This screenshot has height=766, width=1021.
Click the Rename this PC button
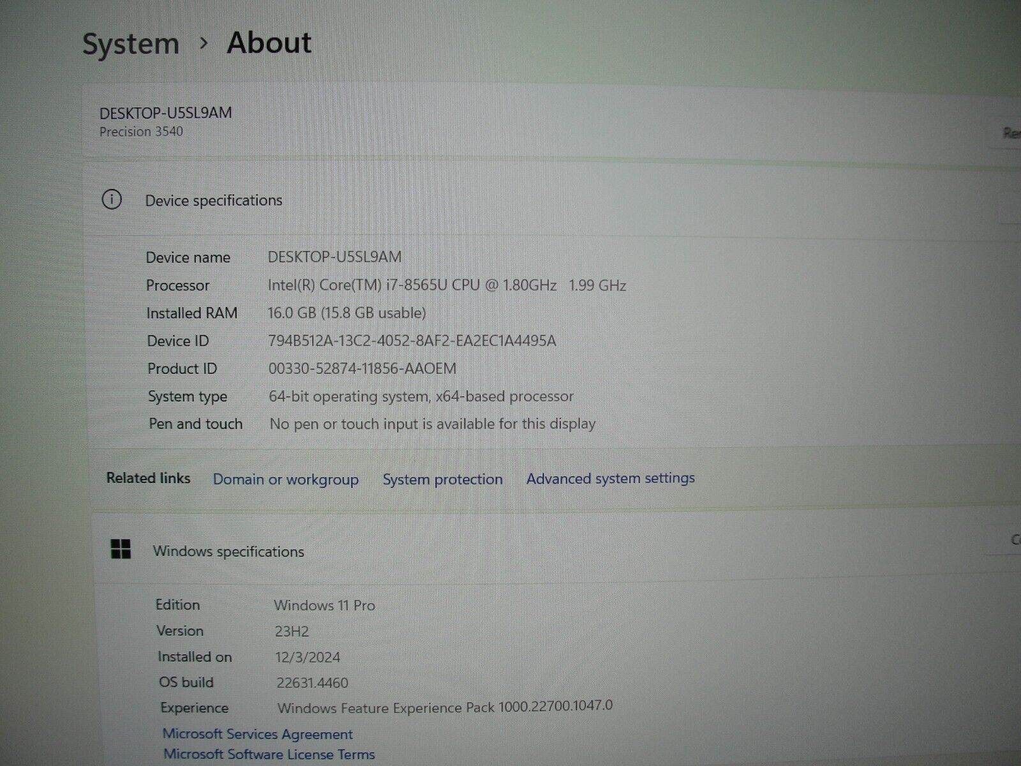(1011, 133)
